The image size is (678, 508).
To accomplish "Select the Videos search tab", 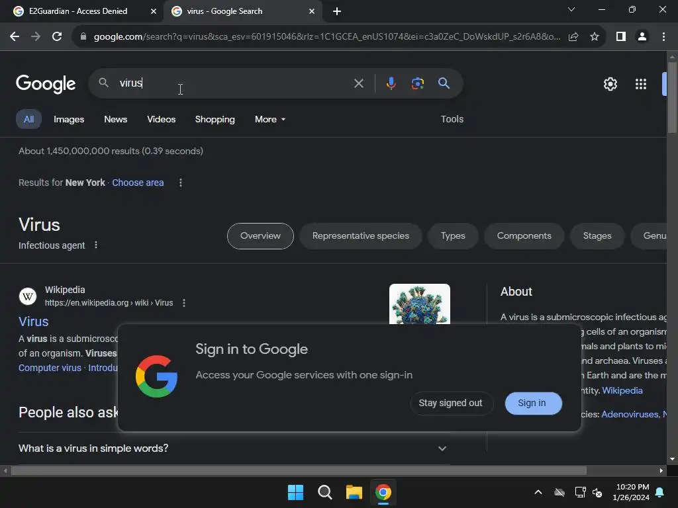I will click(162, 119).
